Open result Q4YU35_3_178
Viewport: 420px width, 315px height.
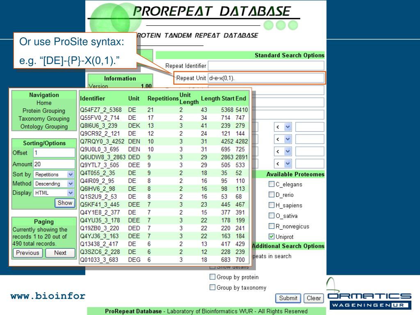click(x=100, y=220)
